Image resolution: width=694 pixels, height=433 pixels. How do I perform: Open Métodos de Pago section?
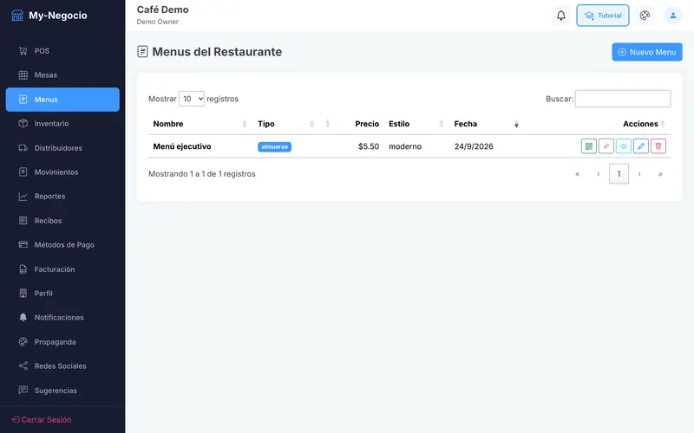tap(62, 245)
